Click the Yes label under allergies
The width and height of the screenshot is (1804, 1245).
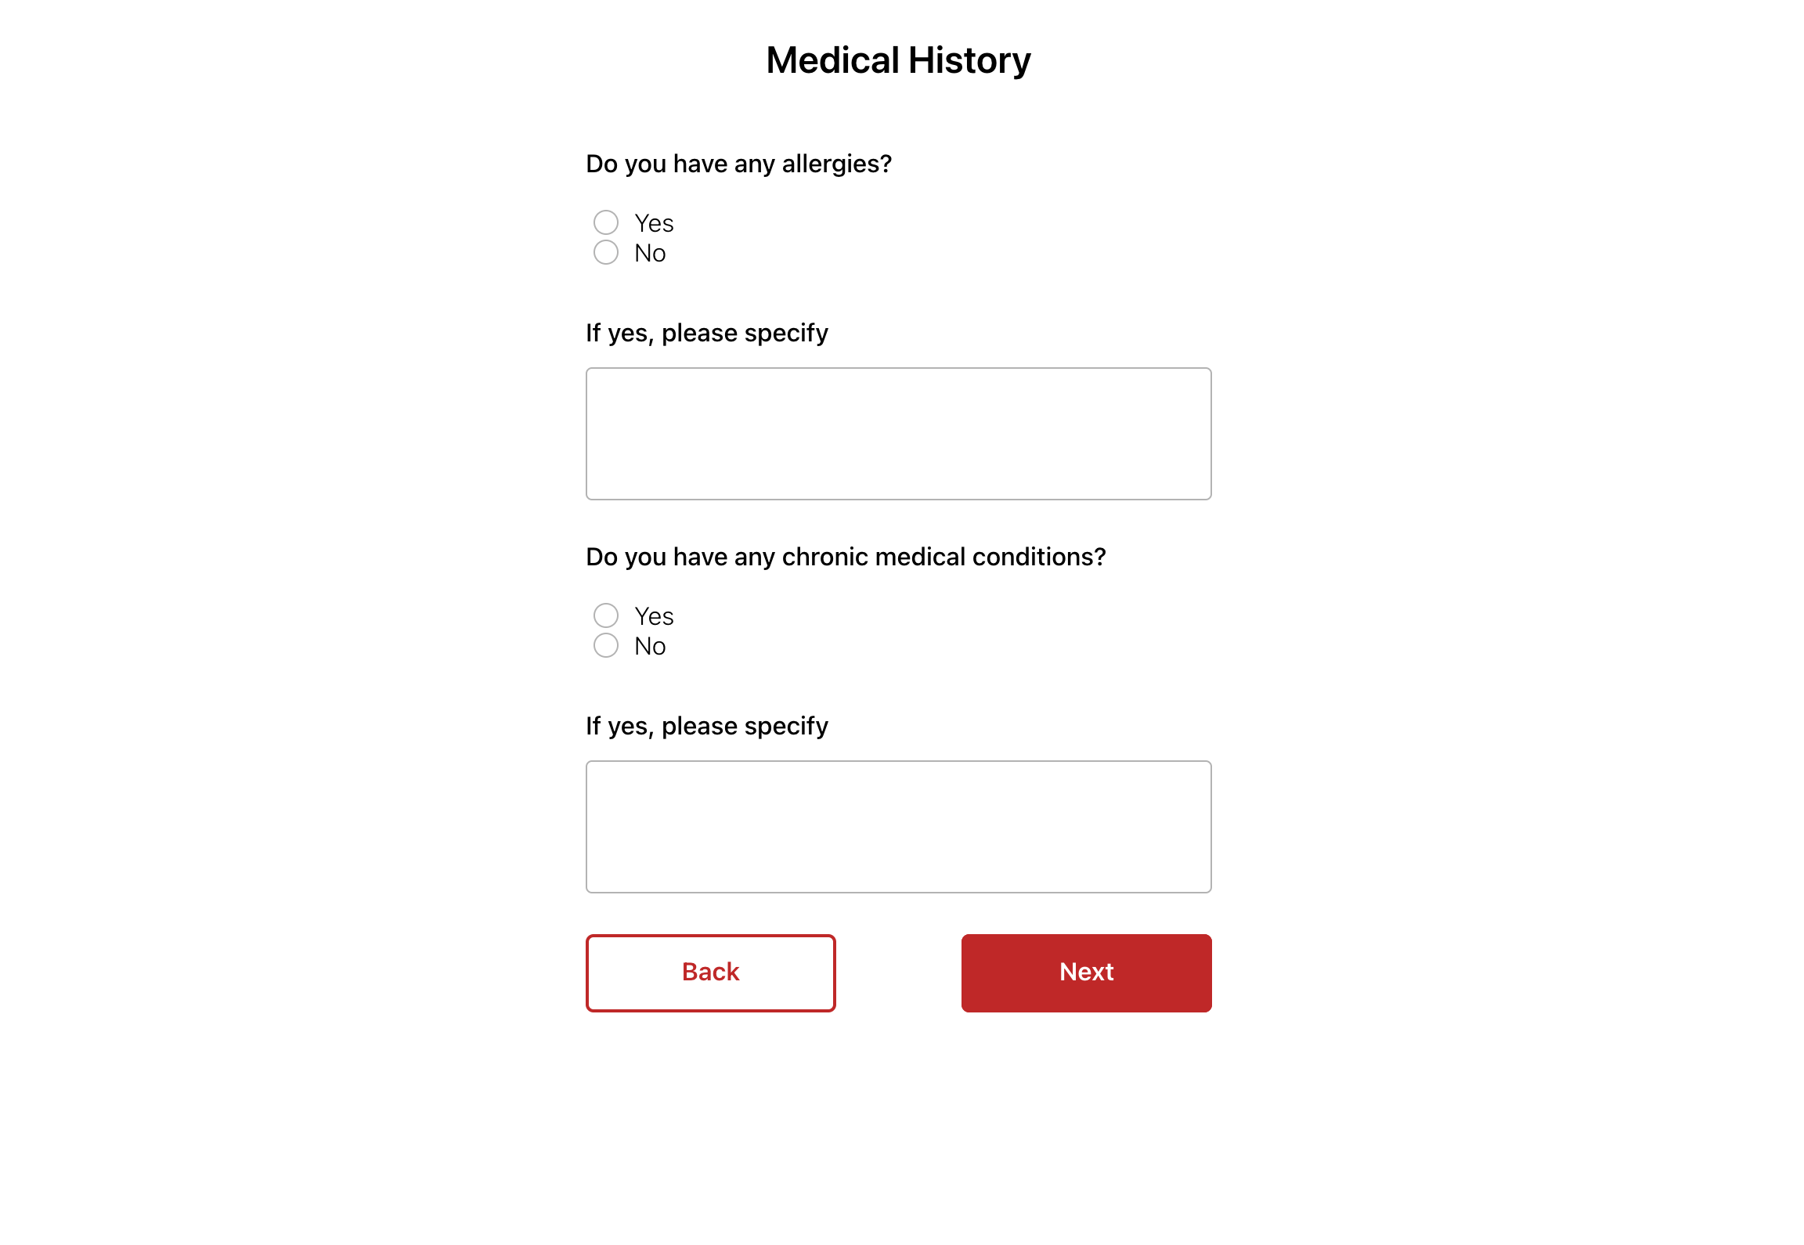click(x=654, y=223)
